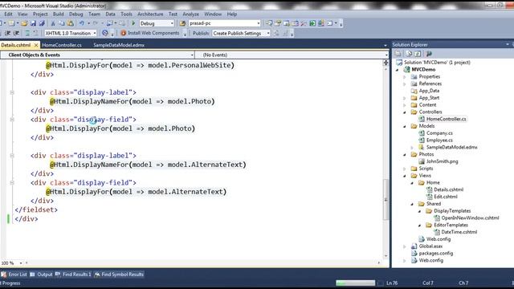
Task: Click the green Excel-like icon in top toolbar
Action: click(312, 23)
